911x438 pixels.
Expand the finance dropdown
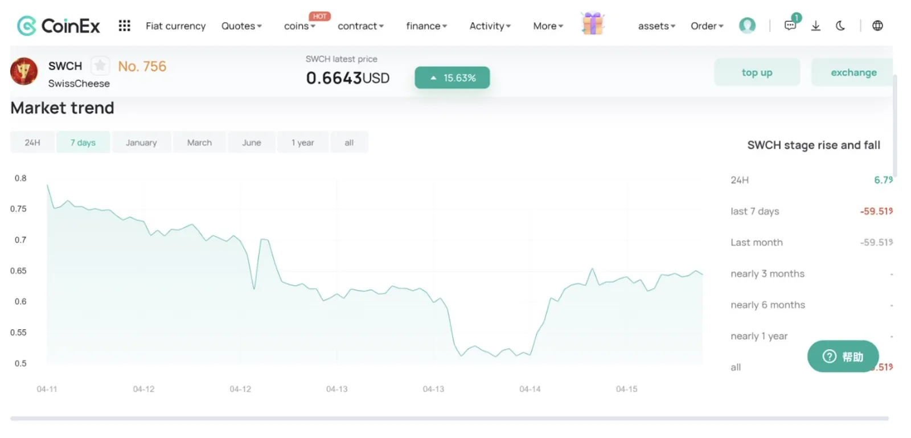(426, 26)
